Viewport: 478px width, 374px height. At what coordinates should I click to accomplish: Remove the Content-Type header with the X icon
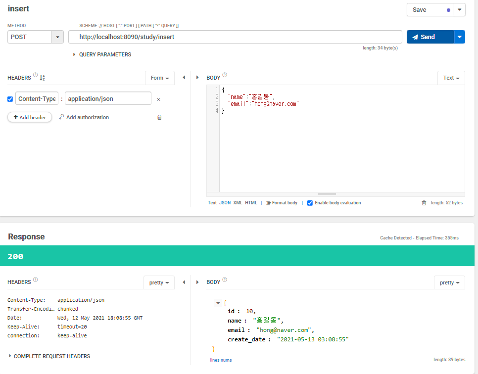click(158, 99)
